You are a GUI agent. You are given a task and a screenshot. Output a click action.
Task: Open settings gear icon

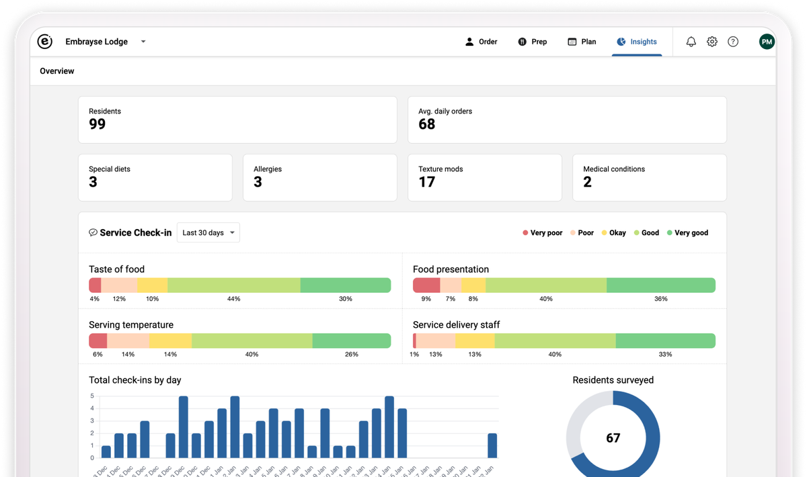(712, 42)
